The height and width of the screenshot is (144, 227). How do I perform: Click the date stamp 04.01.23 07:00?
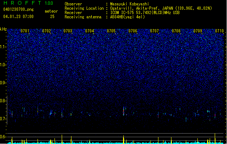18,17
